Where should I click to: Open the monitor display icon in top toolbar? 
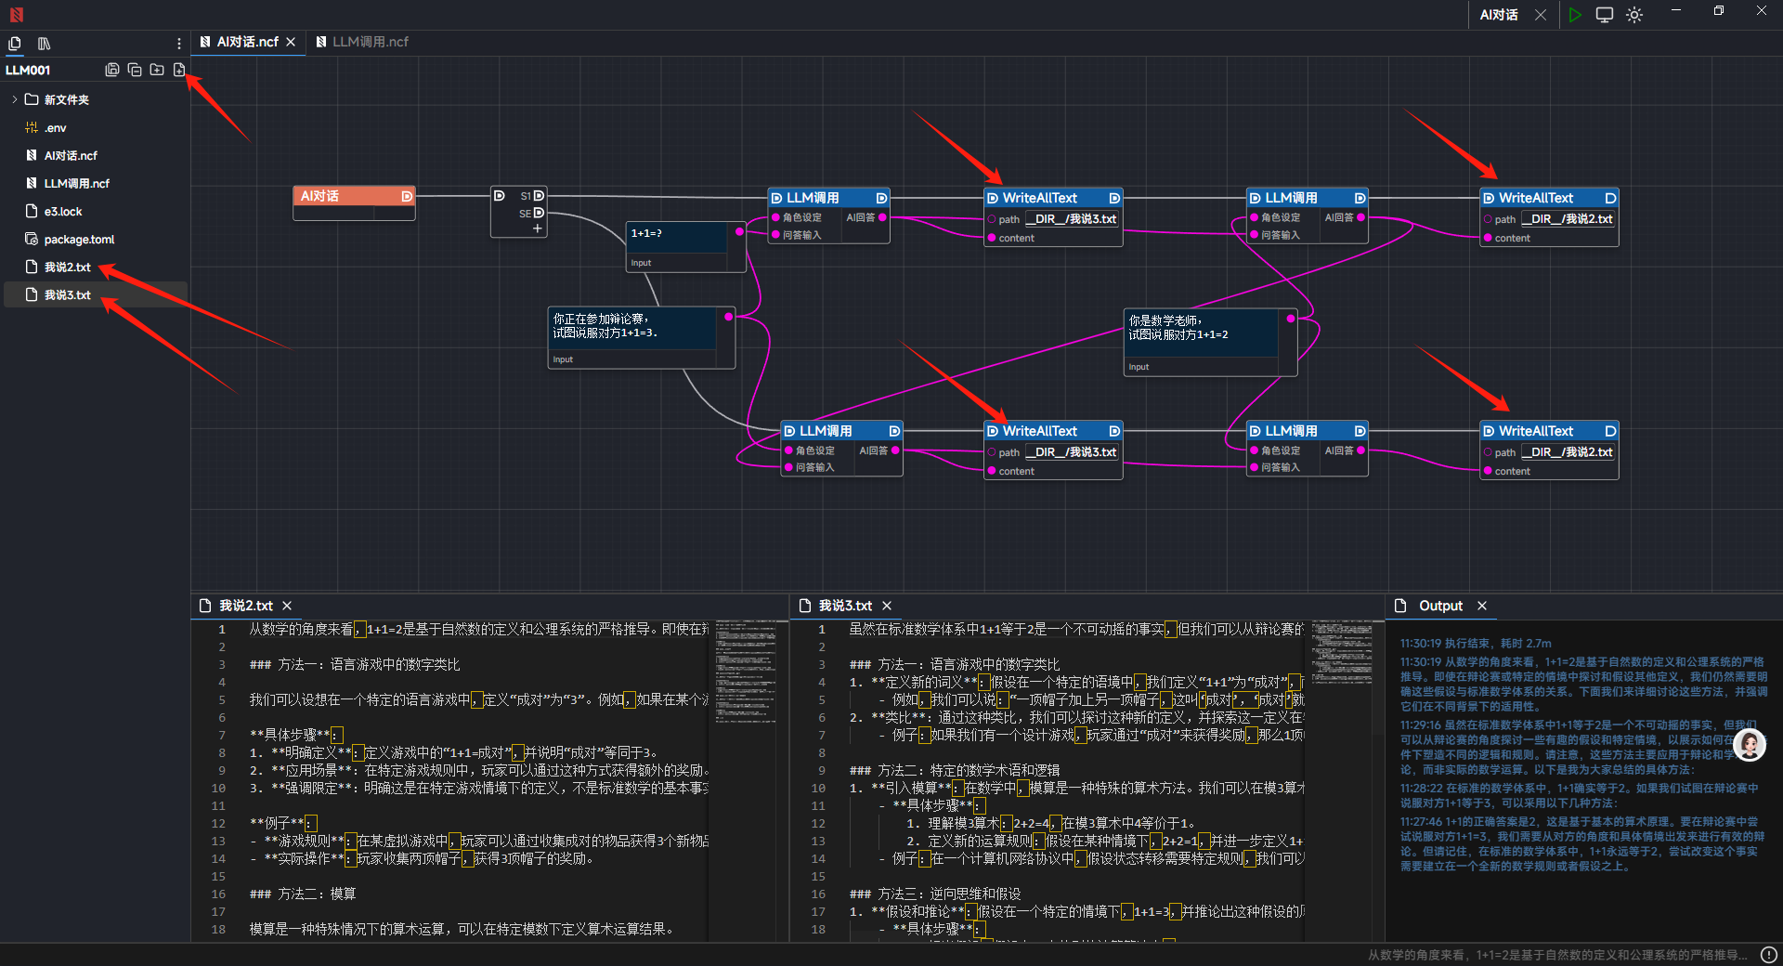(1604, 15)
